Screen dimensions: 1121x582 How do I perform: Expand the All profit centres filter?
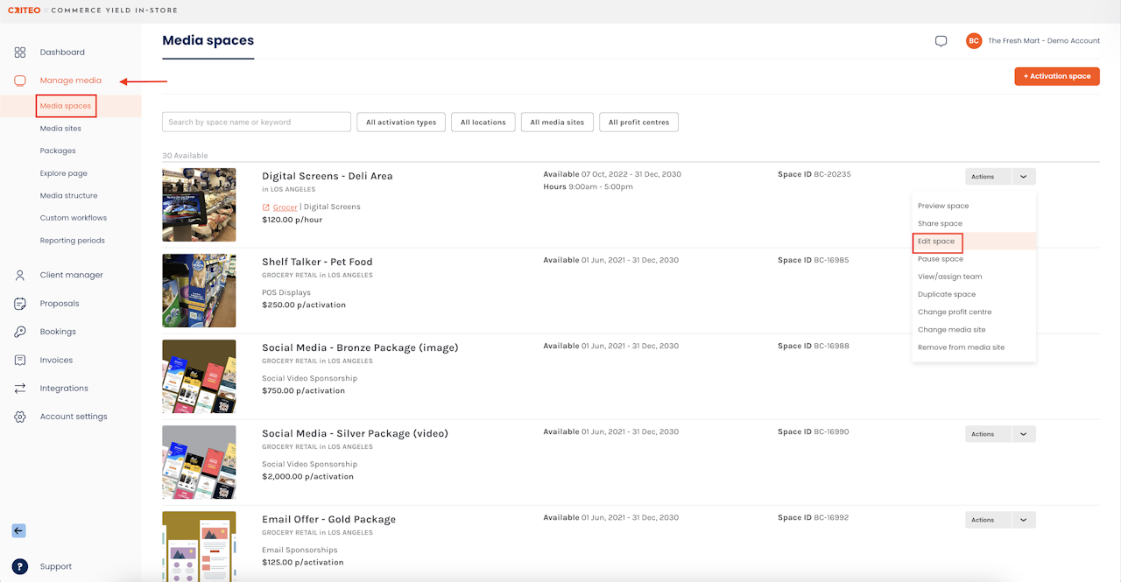pyautogui.click(x=638, y=123)
